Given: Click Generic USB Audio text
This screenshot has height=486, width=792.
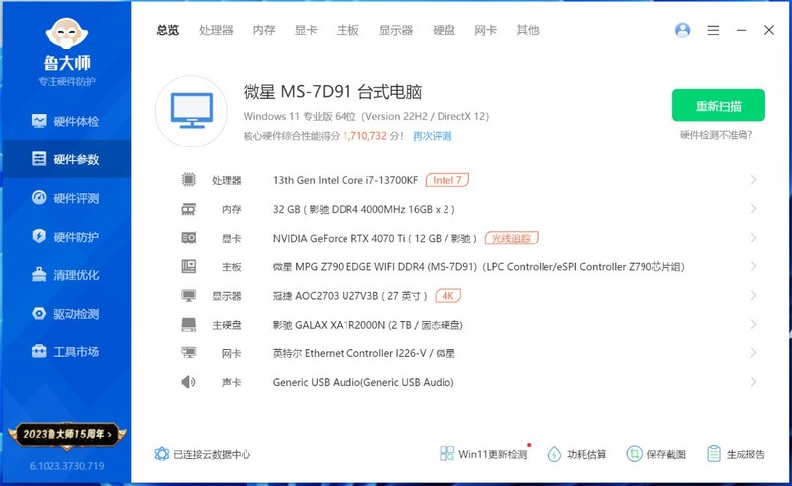Looking at the screenshot, I should click(x=363, y=382).
